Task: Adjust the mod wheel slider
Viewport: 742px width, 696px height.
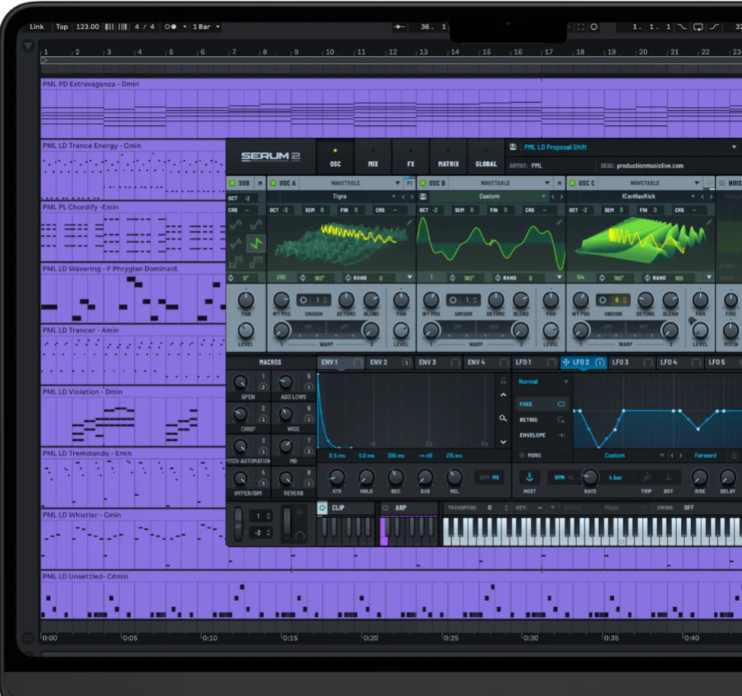Action: (x=287, y=523)
